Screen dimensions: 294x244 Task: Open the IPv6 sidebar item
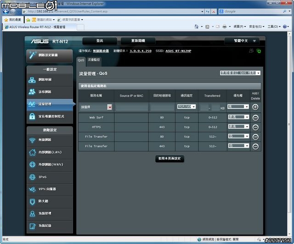pos(50,177)
